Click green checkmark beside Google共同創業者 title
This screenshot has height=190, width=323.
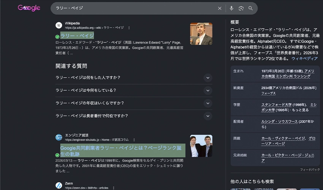(57, 155)
